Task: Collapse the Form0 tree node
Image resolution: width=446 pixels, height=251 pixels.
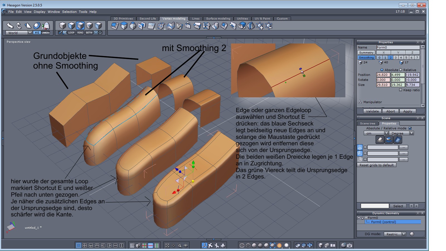Action: click(x=366, y=218)
